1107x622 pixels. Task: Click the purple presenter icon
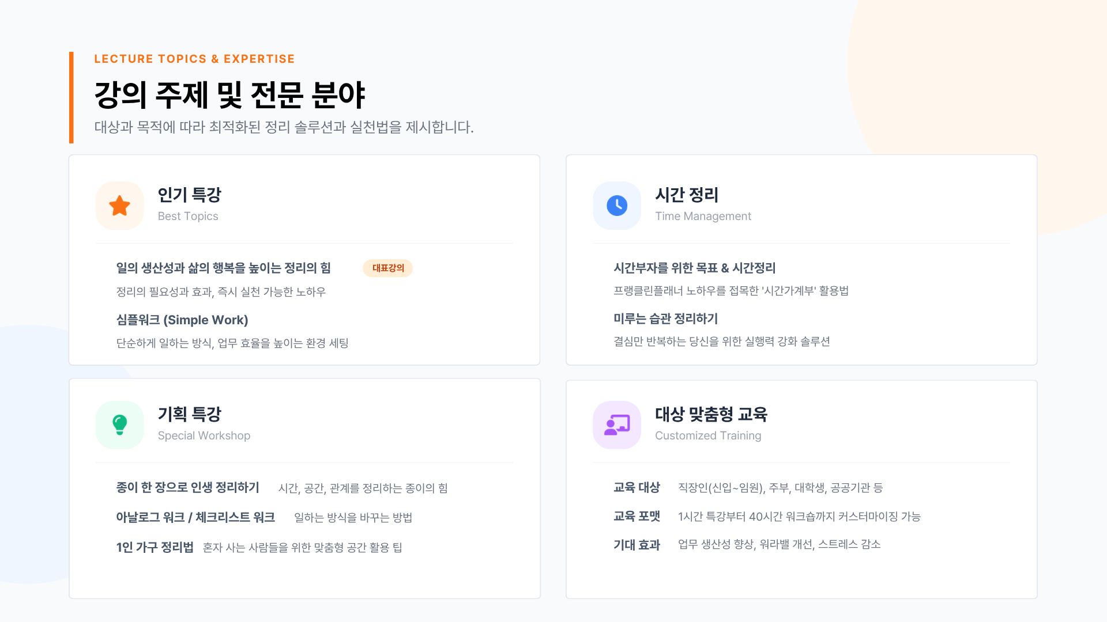pyautogui.click(x=617, y=425)
